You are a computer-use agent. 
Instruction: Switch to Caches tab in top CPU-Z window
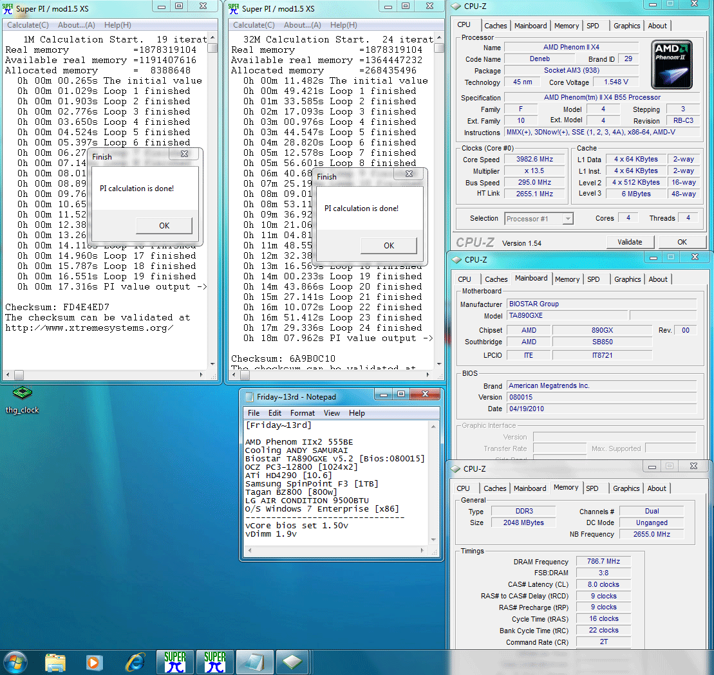(495, 26)
